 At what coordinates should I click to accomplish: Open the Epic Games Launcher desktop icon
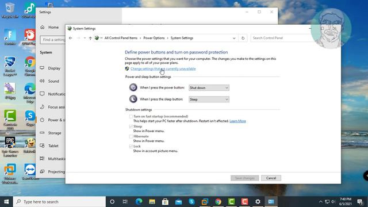pos(10,147)
